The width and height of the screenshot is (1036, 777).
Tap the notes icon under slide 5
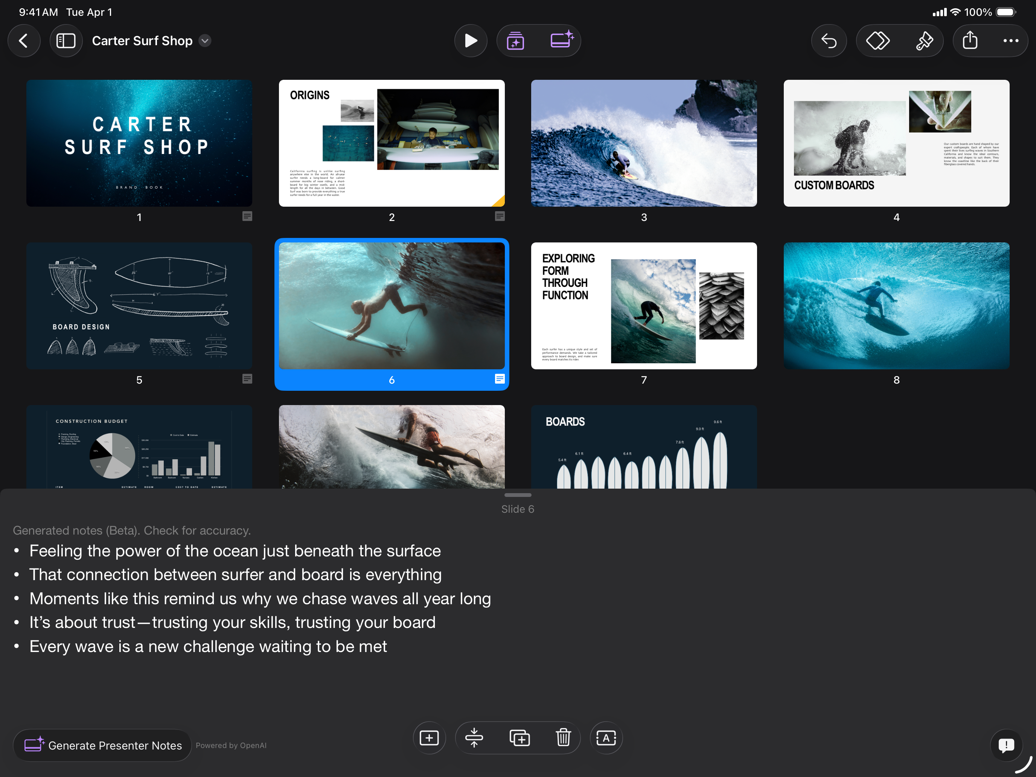(247, 378)
